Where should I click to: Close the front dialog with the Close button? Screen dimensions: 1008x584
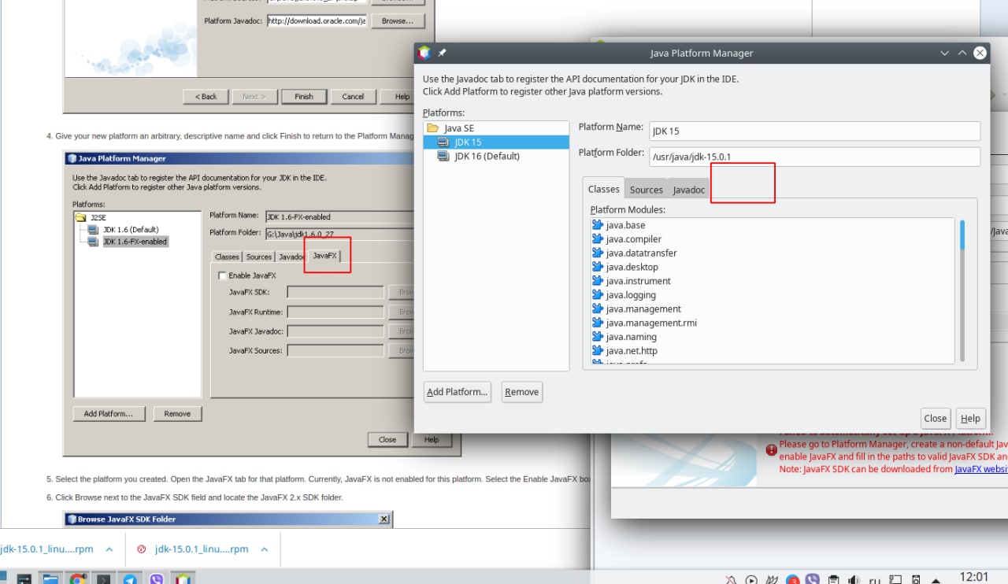coord(936,419)
